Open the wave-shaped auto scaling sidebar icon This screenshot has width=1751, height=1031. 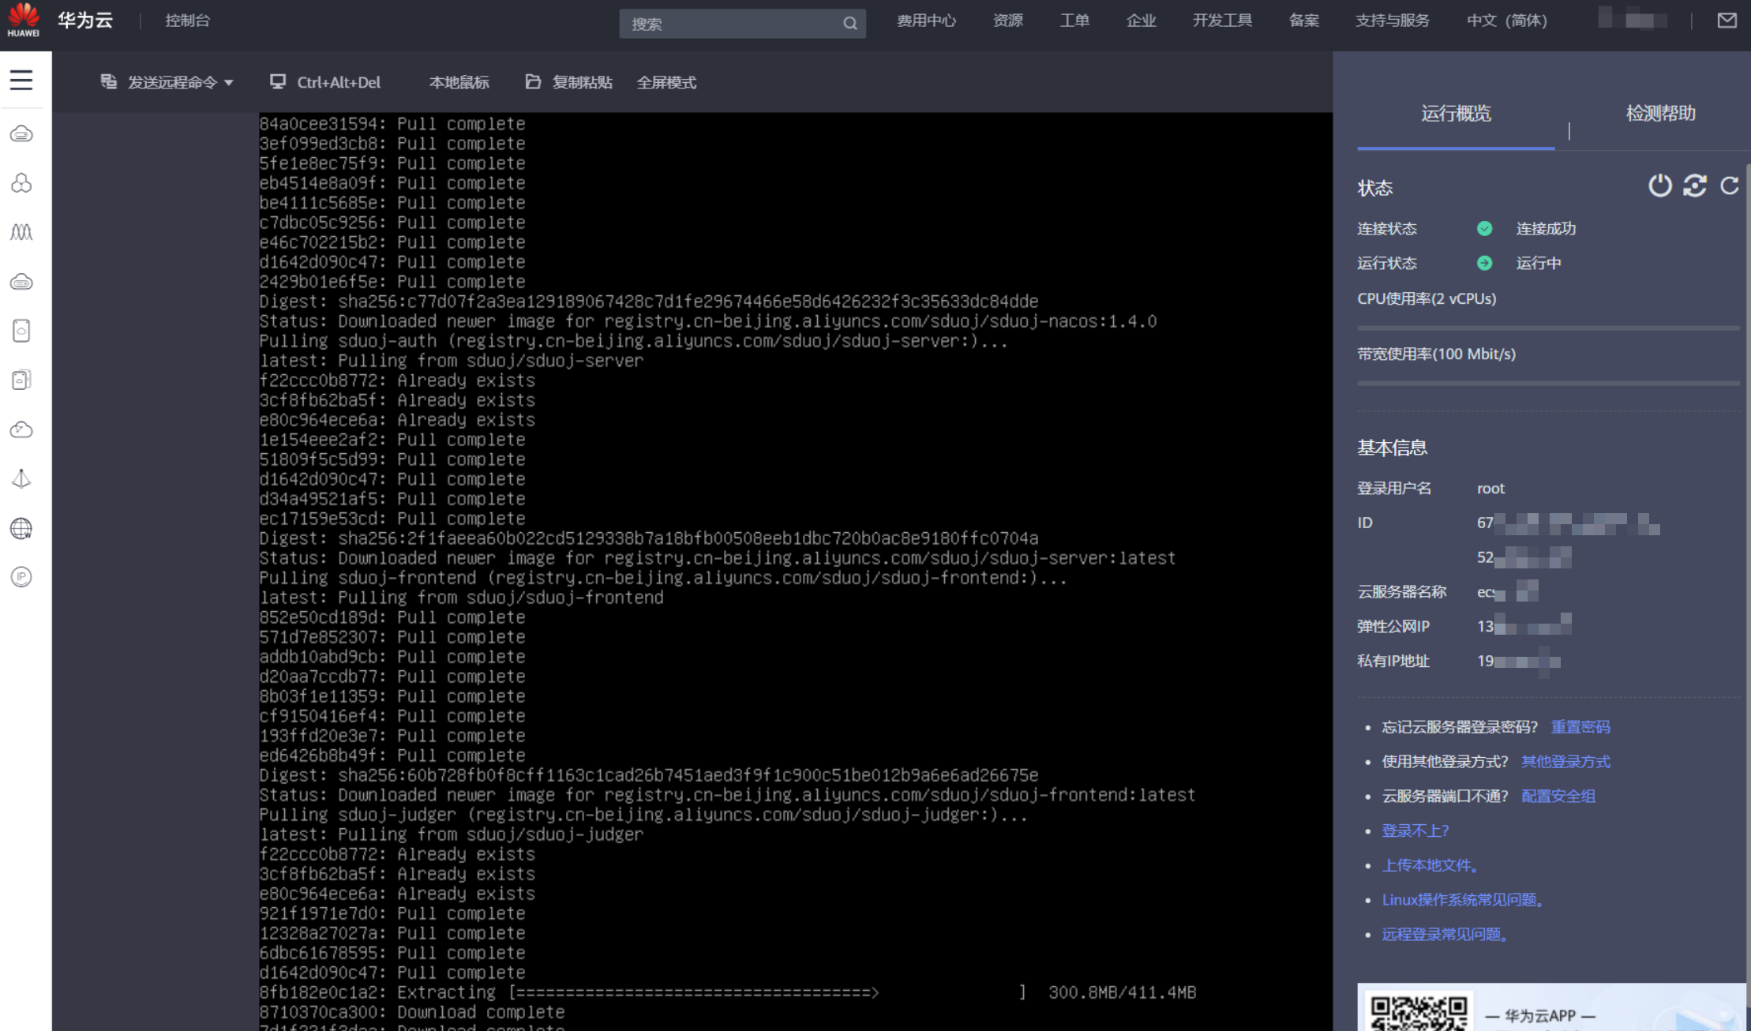21,232
